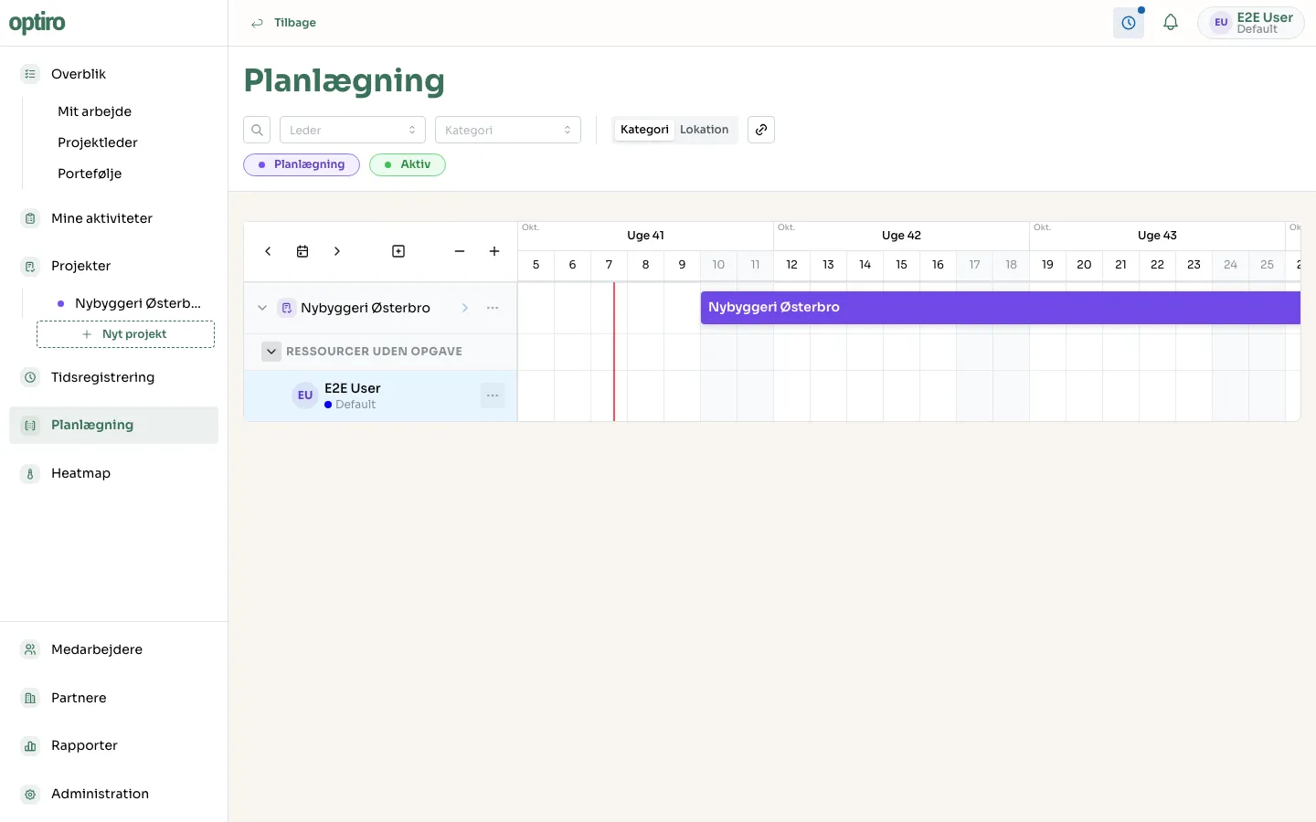Go to next period in timeline
Image resolution: width=1316 pixels, height=822 pixels.
[x=337, y=251]
